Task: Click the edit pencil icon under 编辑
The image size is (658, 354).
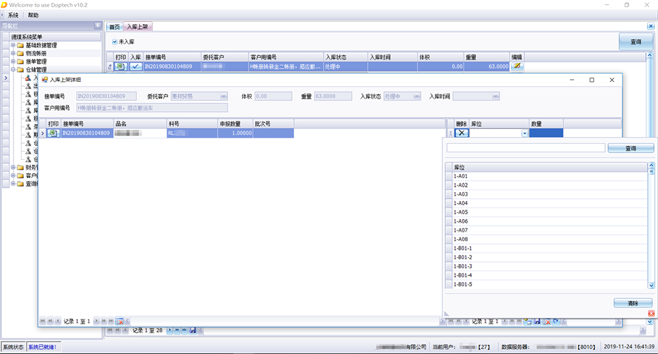Action: click(517, 67)
